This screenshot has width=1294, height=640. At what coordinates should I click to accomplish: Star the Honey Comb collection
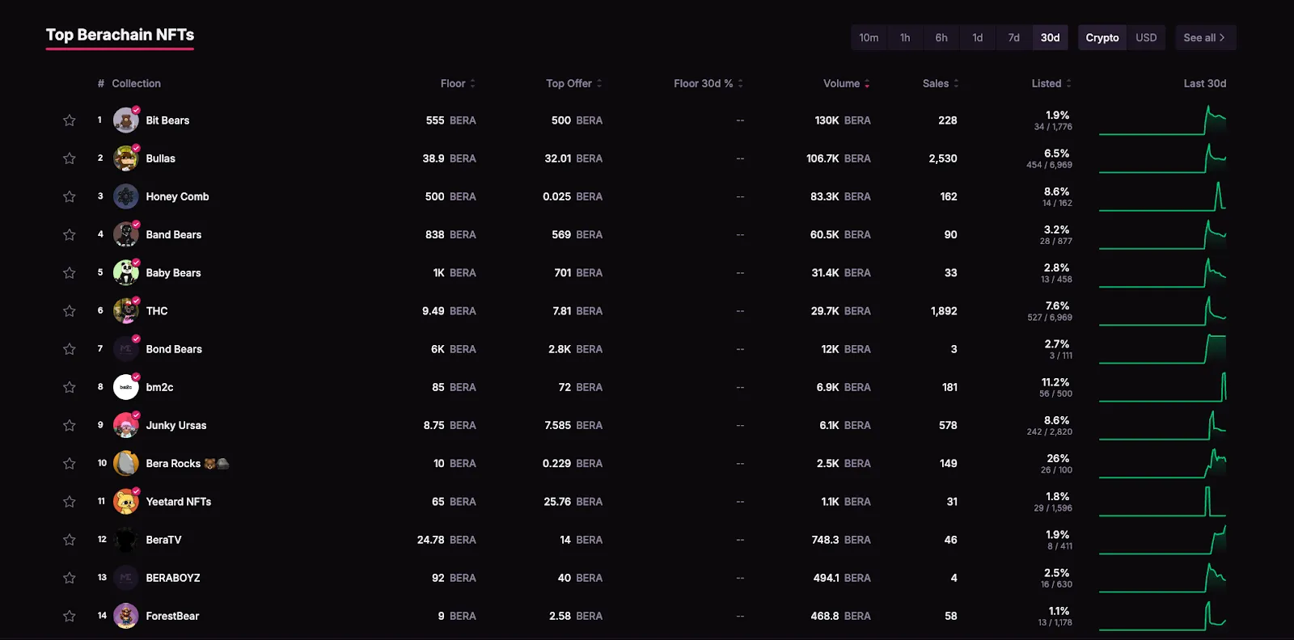point(70,196)
